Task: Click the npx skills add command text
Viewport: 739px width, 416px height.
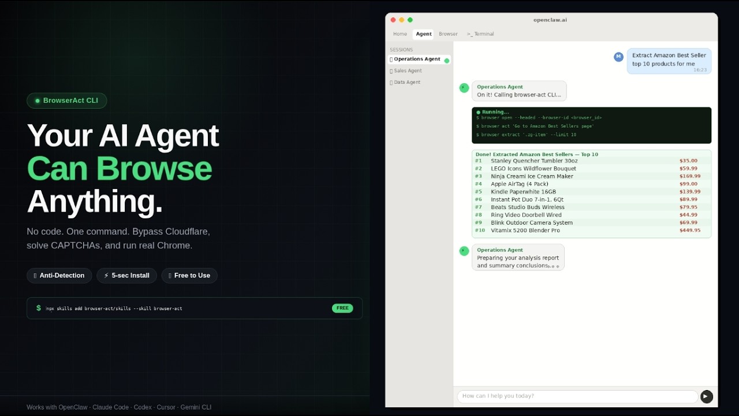Action: click(x=114, y=309)
